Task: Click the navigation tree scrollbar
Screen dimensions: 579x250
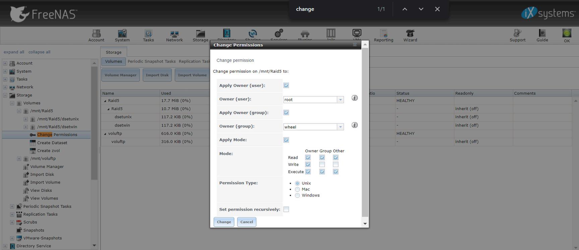Action: coord(94,123)
